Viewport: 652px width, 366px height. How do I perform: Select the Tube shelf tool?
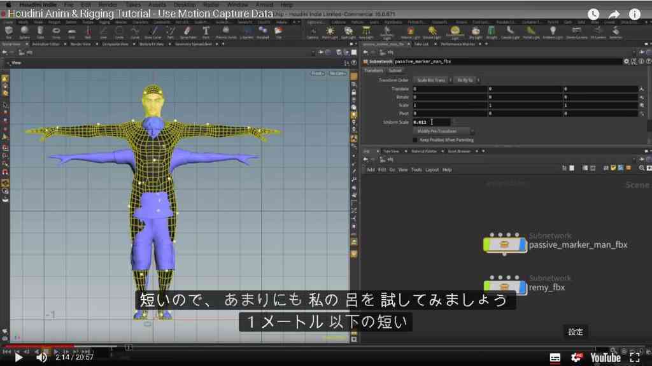(40, 32)
